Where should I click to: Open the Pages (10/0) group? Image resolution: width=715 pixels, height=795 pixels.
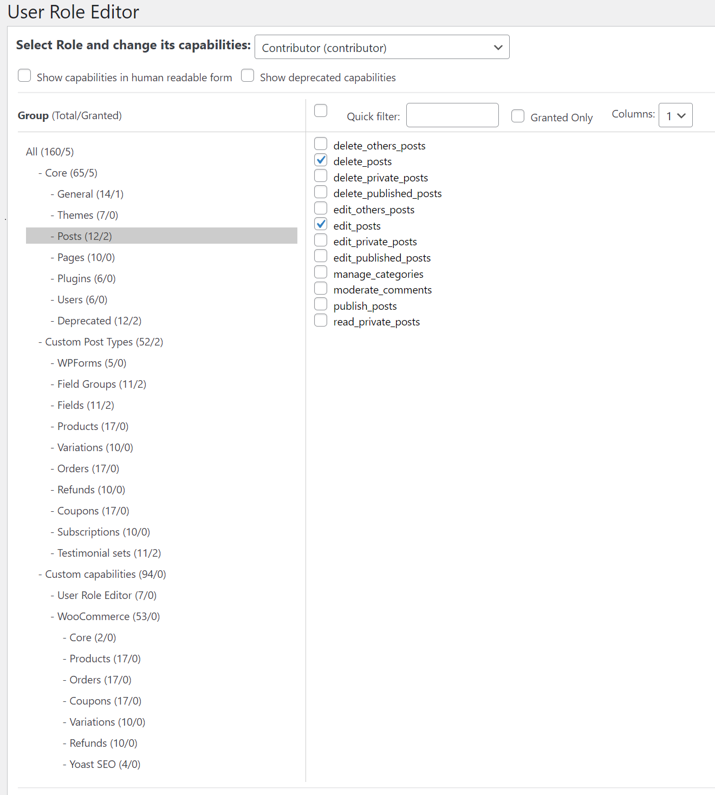tap(86, 257)
